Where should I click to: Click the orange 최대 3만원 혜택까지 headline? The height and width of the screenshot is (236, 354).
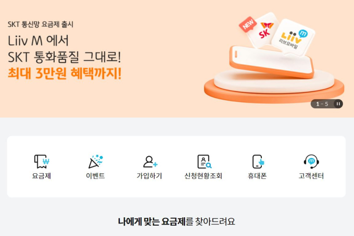65,73
